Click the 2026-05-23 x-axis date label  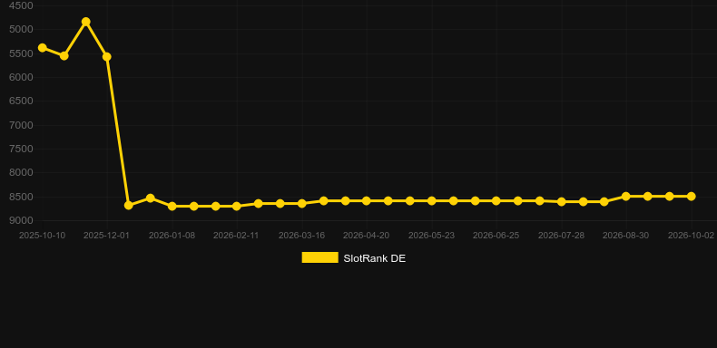tap(431, 236)
